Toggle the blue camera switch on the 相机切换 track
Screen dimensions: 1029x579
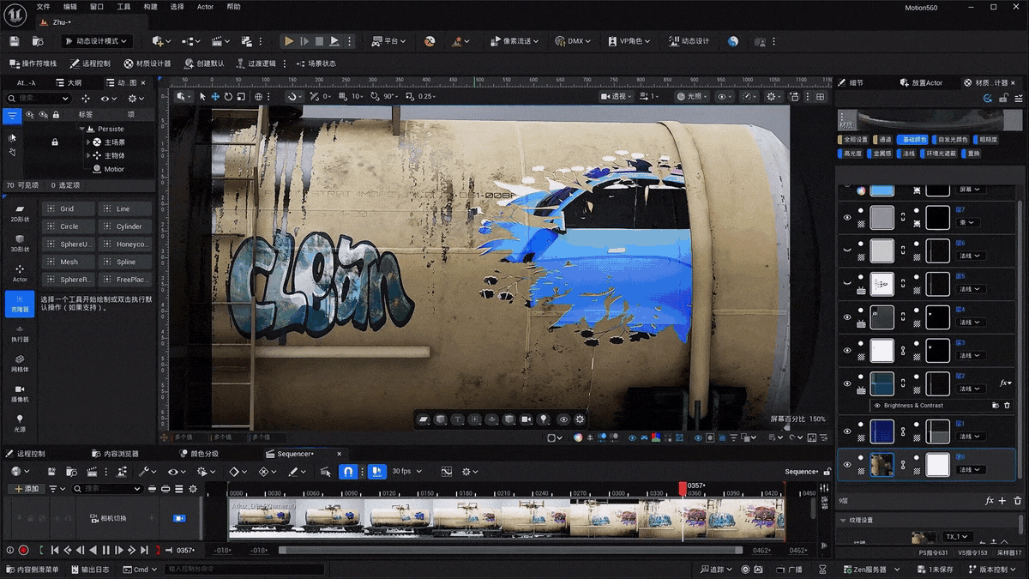point(178,517)
